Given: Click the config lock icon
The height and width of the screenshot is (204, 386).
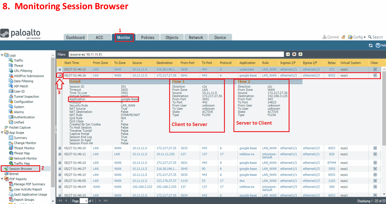Looking at the screenshot, I should tap(343, 37).
